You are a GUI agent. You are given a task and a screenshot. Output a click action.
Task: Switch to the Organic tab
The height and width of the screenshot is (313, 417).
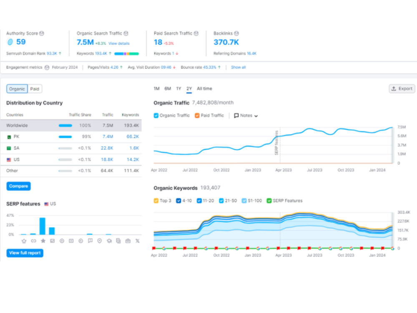coord(17,89)
